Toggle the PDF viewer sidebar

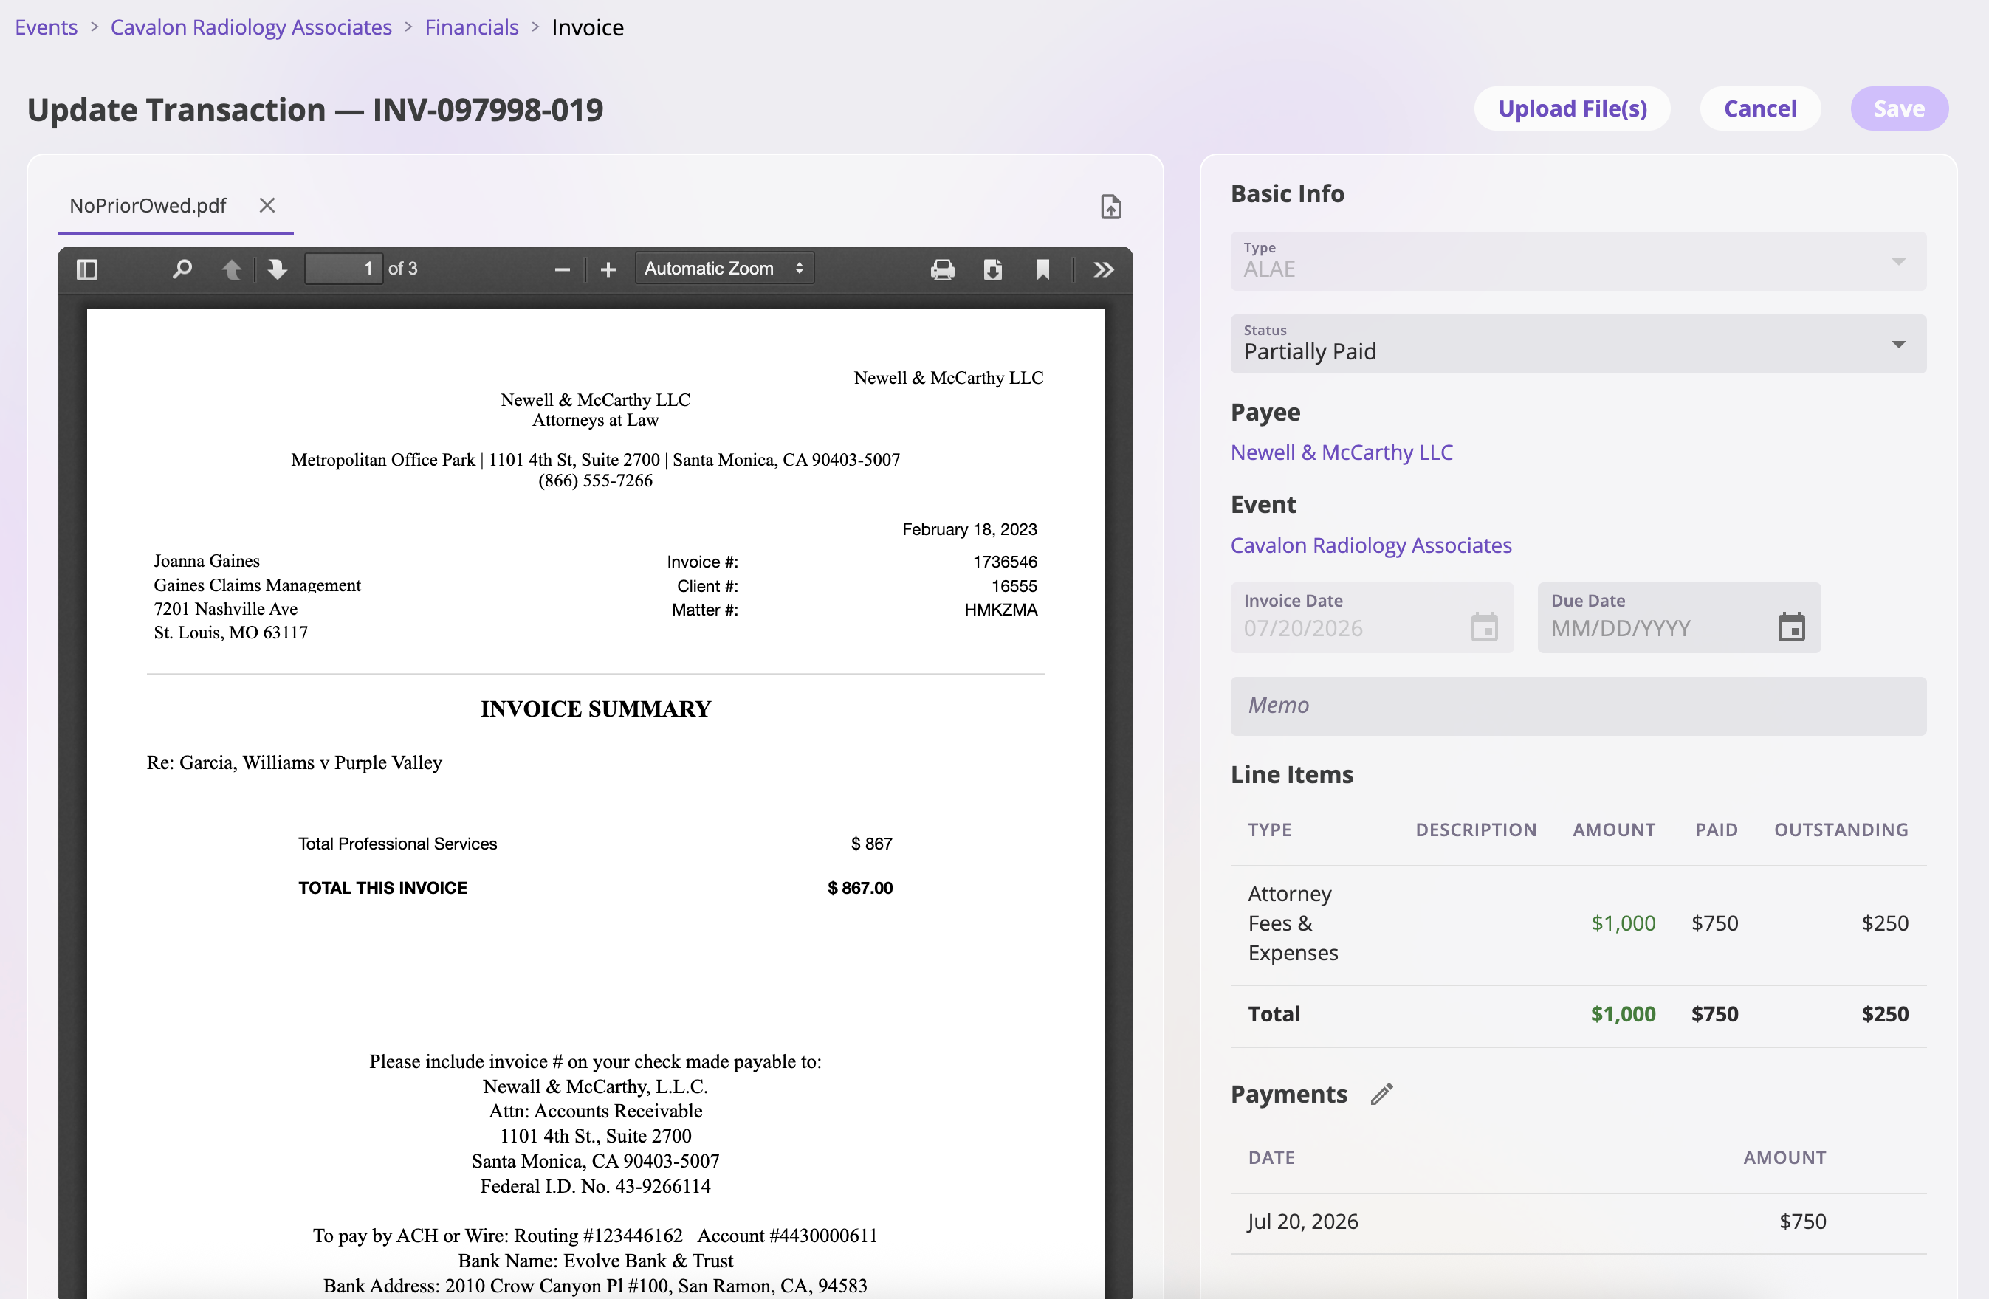click(87, 269)
